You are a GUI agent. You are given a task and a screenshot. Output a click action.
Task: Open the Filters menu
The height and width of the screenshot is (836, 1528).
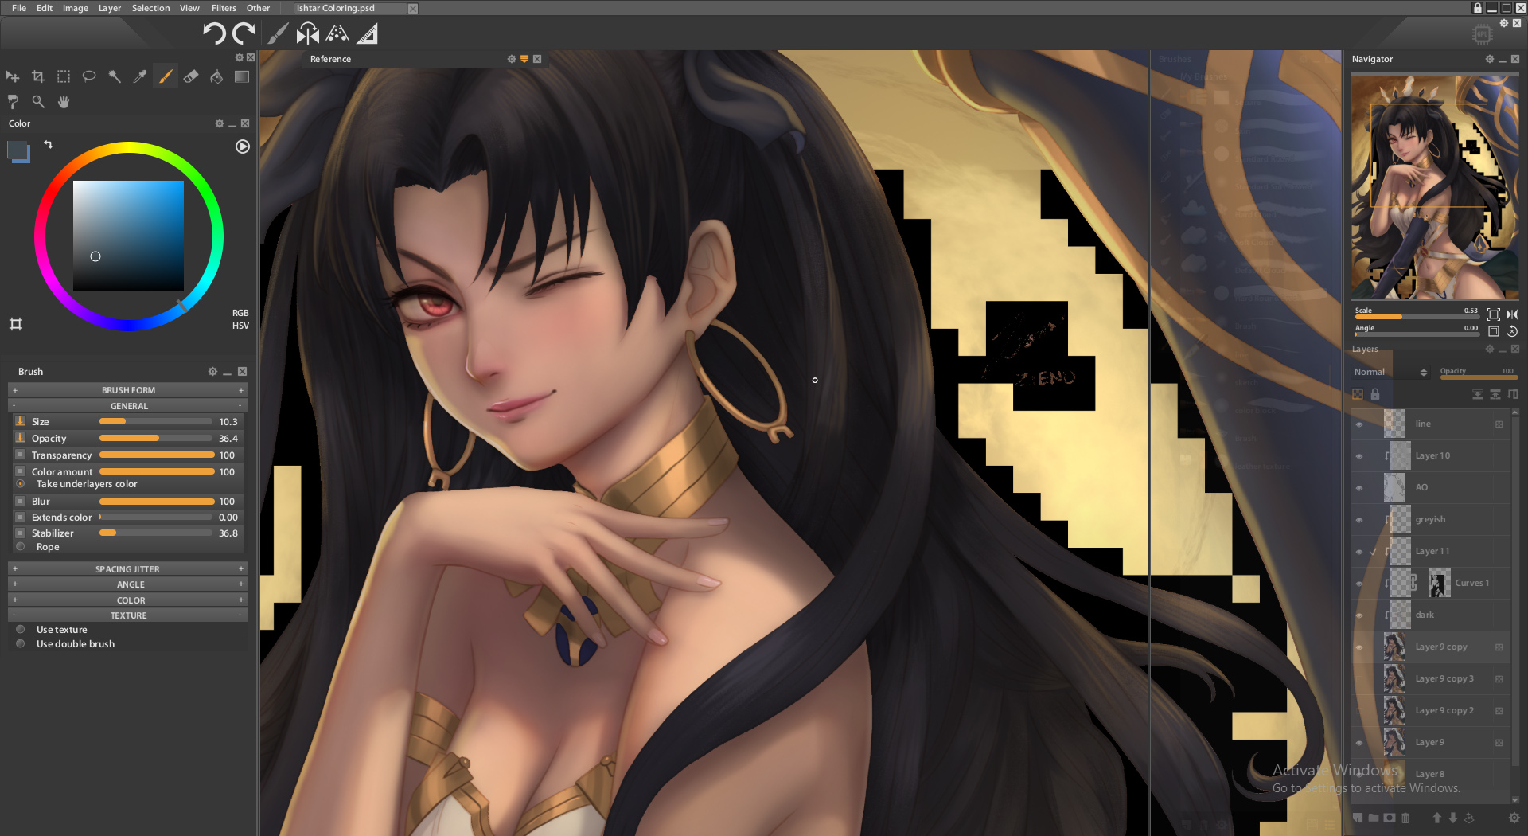pos(224,8)
